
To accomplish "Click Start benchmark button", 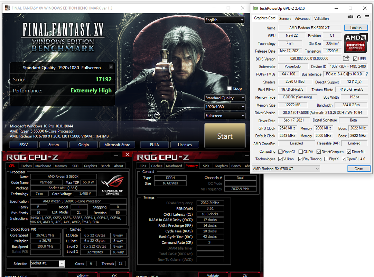I will click(x=225, y=136).
